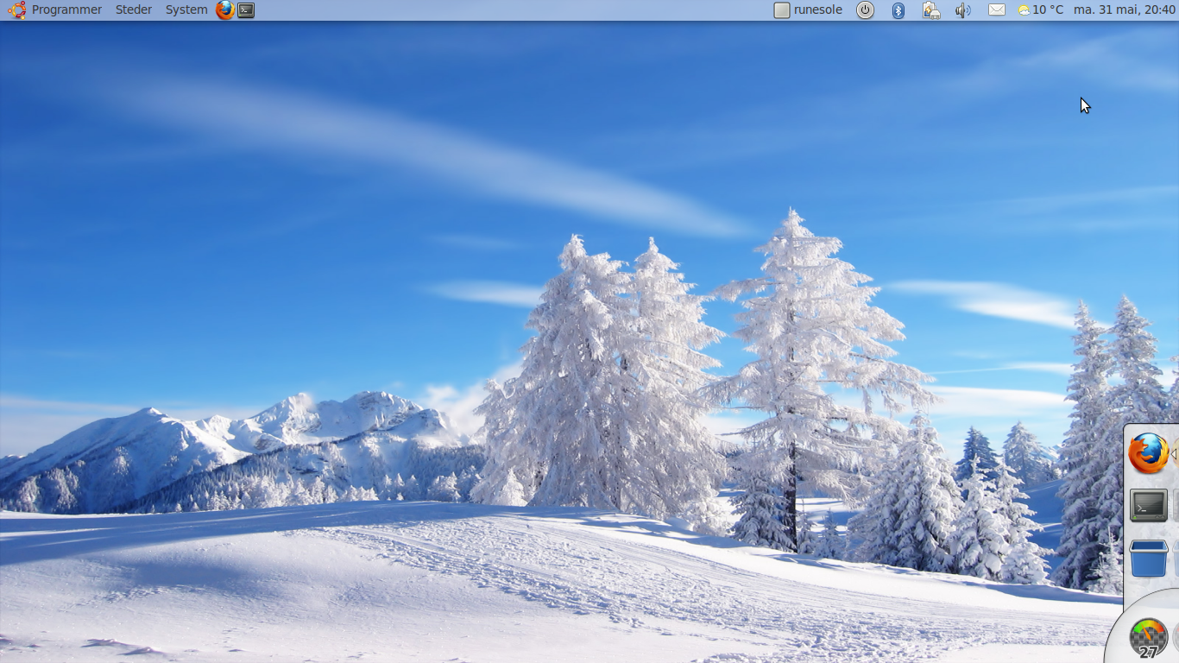Open the blue trash bin in dock

[x=1149, y=559]
